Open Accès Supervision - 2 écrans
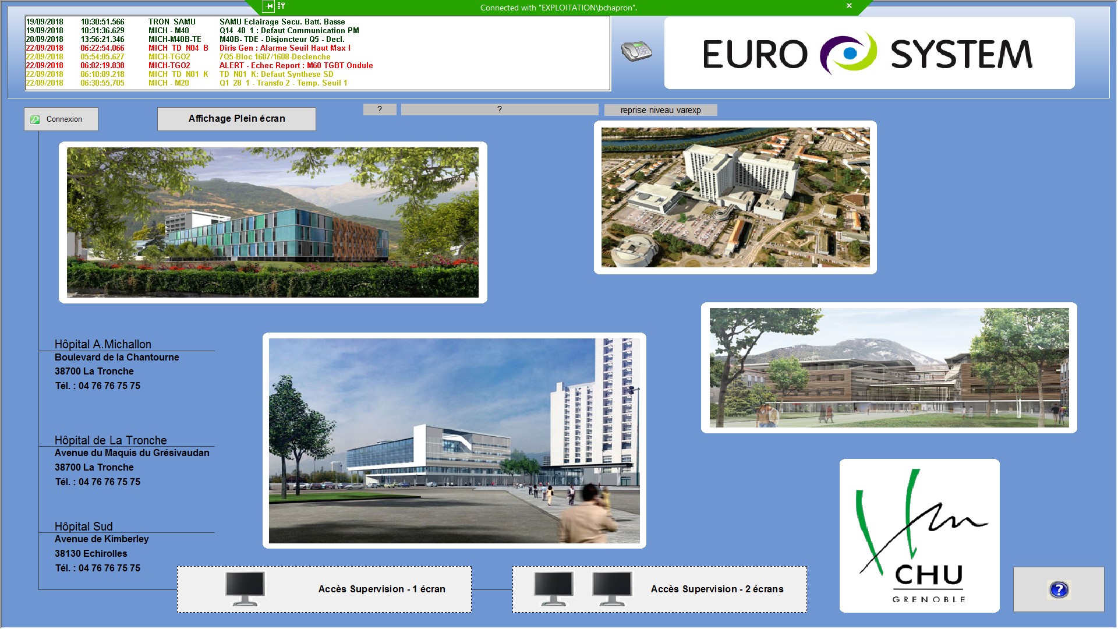This screenshot has height=629, width=1118. (x=717, y=589)
